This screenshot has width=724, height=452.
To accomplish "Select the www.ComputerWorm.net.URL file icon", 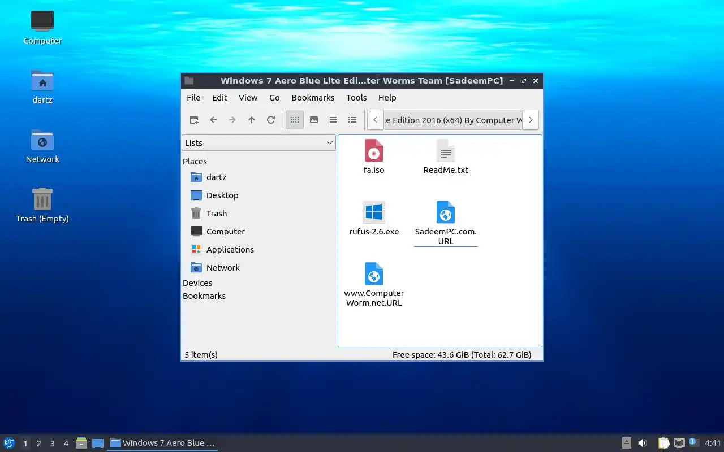I will pos(374,273).
